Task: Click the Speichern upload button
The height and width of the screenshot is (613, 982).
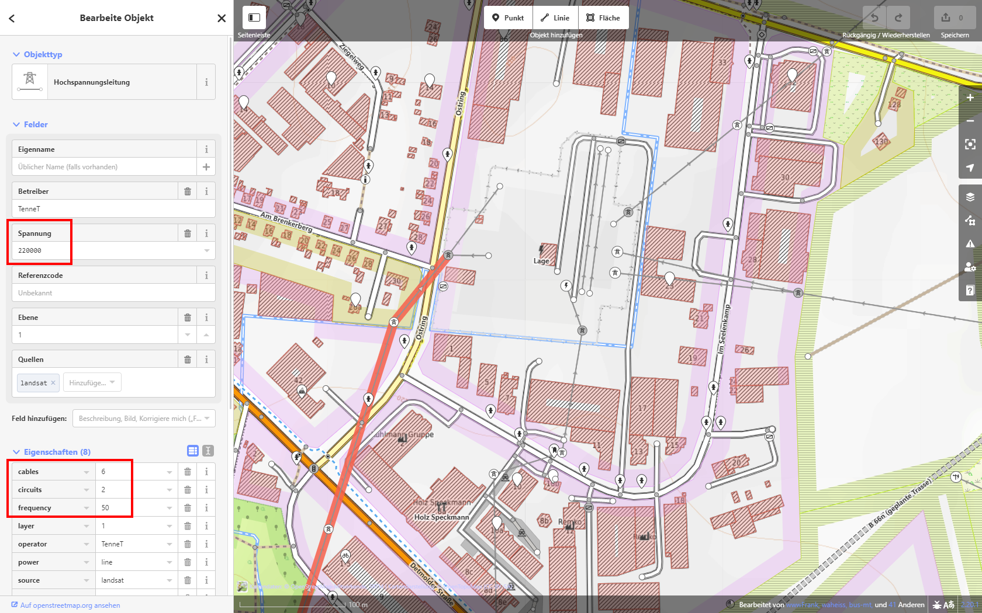Action: point(955,18)
